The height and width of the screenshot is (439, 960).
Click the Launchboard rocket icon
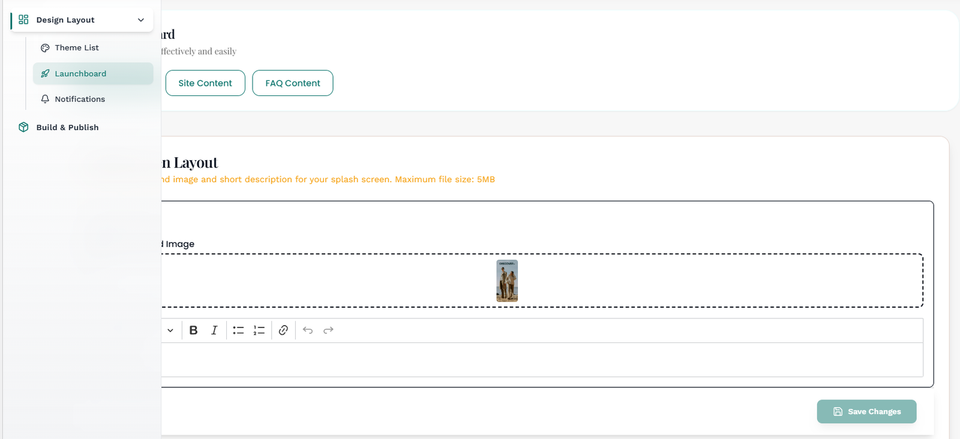click(45, 74)
